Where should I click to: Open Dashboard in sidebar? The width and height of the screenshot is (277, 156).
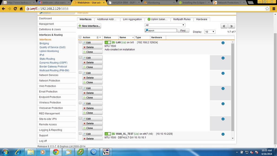(x=45, y=18)
